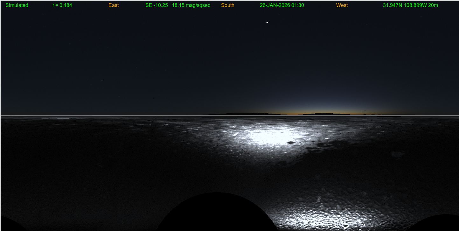Click the small dark spot beside the bright patch

[x=290, y=143]
